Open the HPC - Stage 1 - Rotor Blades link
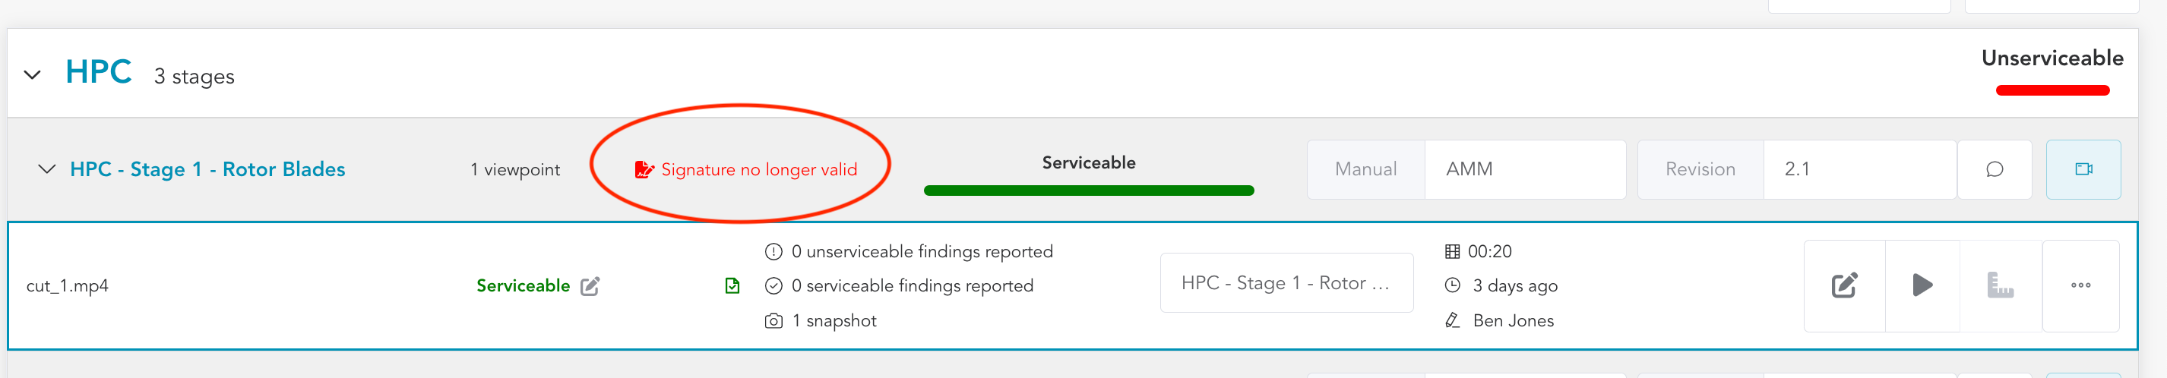Screen dimensions: 2167x378 (207, 170)
